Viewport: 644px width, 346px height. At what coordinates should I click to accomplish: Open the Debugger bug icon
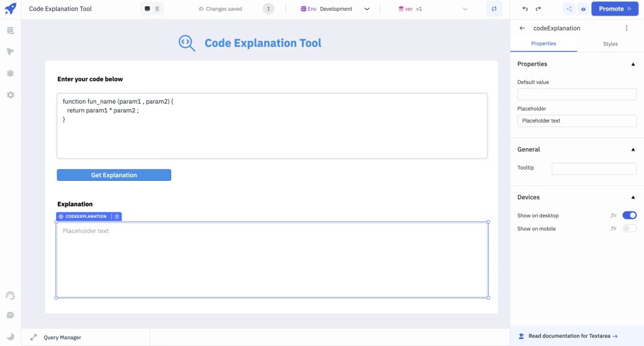[x=11, y=73]
